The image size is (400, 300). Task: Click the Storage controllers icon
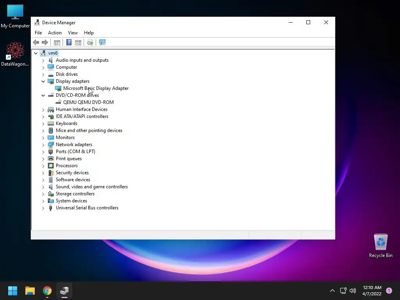(x=51, y=194)
